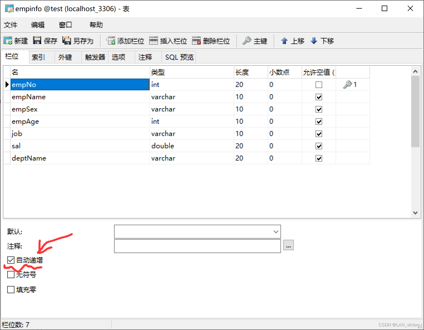Screen dimensions: 424x330
Task: Enable the 无符号 unsigned checkbox
Action: 11,275
